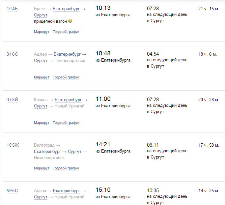Screen dimensions: 225x205
Task: Select train number 595С
Action: (x=12, y=190)
